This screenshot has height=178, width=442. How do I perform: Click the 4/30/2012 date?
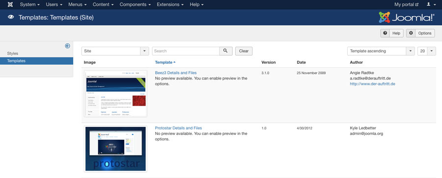pos(304,128)
